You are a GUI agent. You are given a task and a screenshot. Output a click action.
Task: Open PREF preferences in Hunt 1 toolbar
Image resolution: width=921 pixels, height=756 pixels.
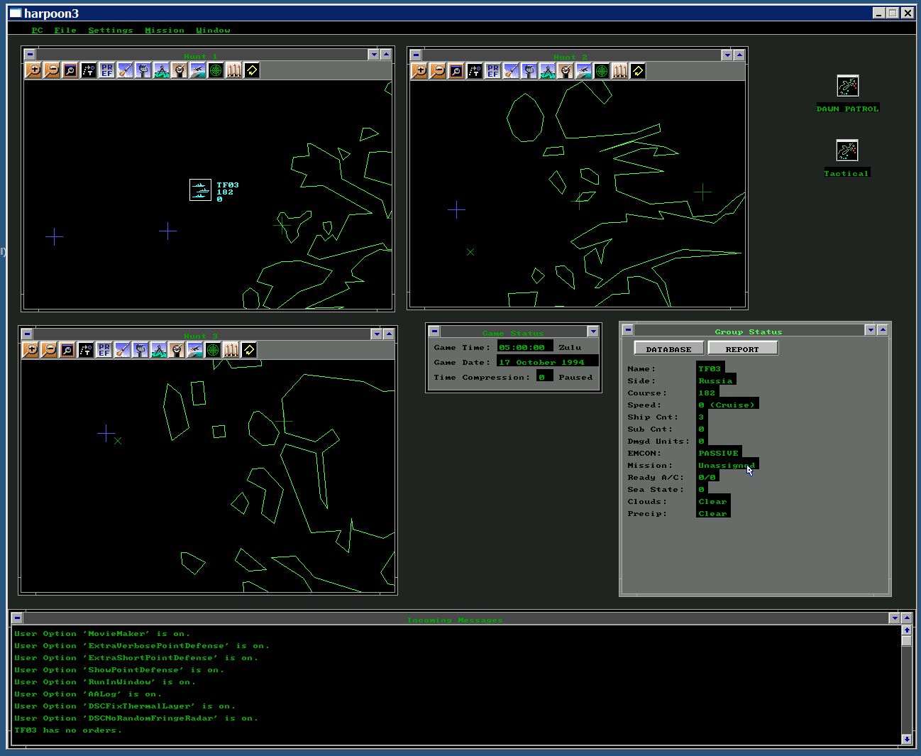pyautogui.click(x=106, y=70)
